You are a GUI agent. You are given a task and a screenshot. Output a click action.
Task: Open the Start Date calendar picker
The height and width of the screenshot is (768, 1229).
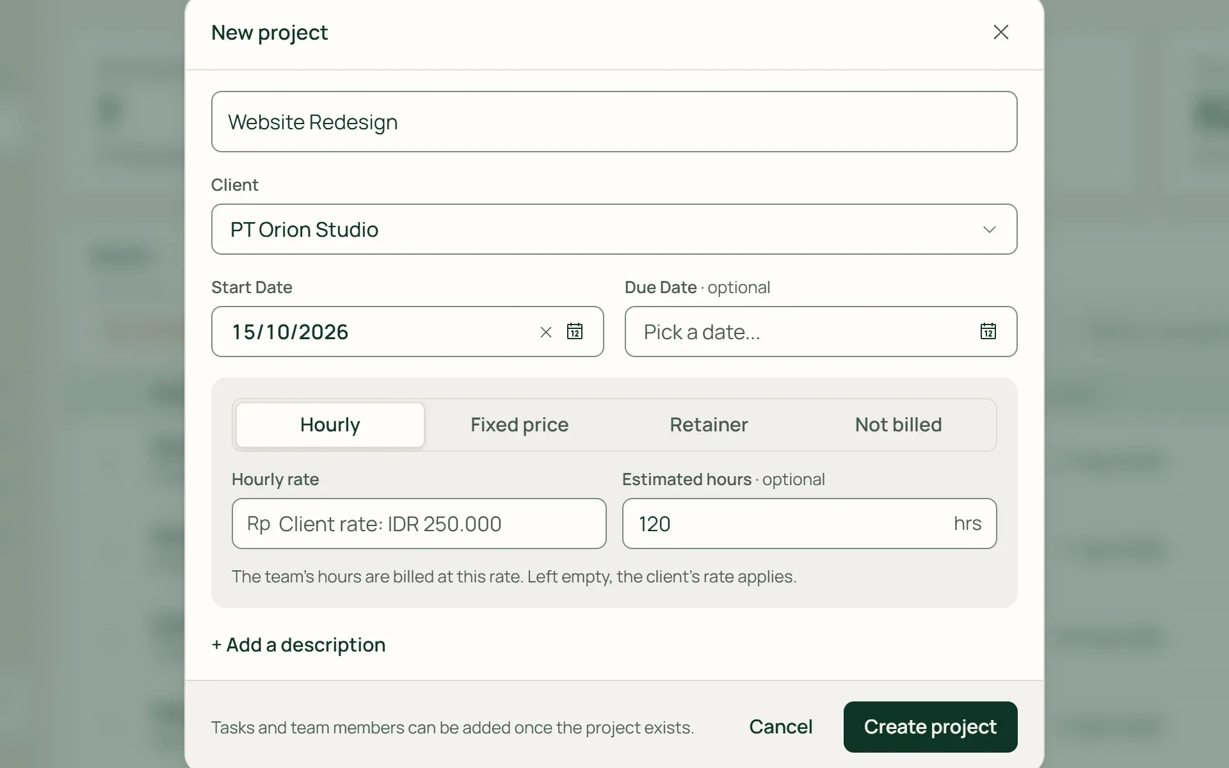point(575,332)
